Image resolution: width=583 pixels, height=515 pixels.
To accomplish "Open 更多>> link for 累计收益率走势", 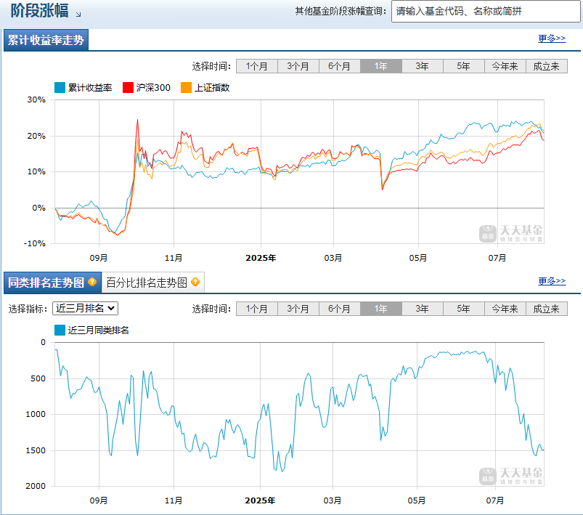I will coord(552,38).
